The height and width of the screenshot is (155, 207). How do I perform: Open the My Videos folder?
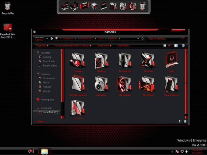click(x=148, y=86)
